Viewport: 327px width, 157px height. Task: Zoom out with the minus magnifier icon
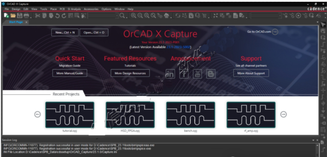tap(140, 15)
